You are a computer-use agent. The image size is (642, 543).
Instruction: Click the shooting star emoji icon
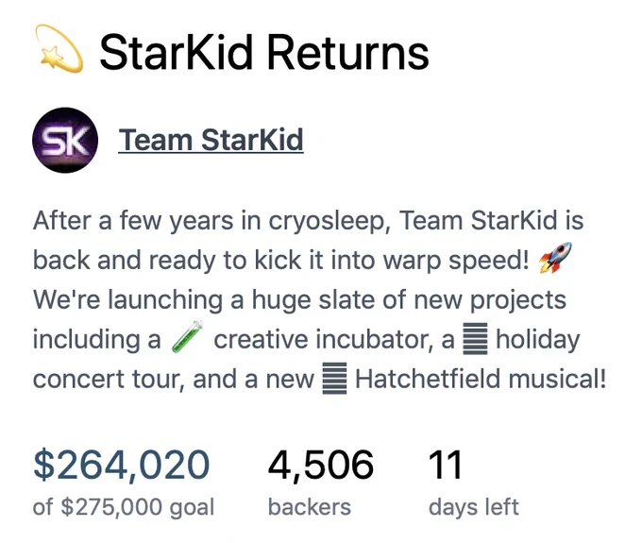[59, 49]
